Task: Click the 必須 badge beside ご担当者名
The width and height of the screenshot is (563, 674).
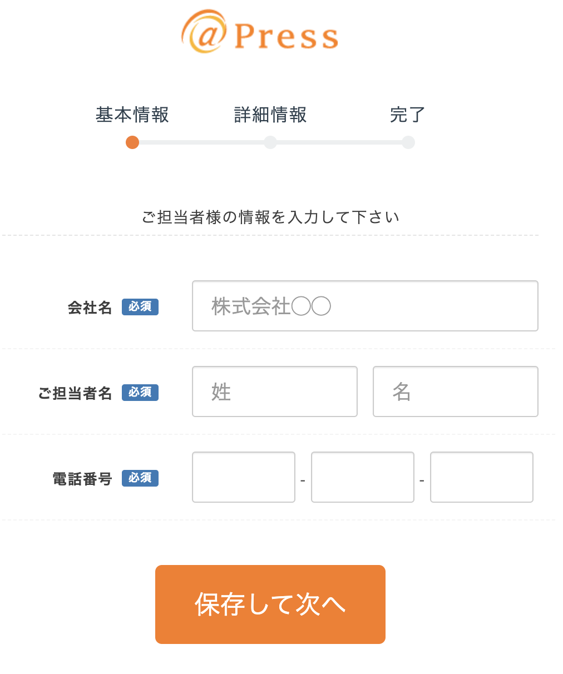Action: [x=140, y=393]
